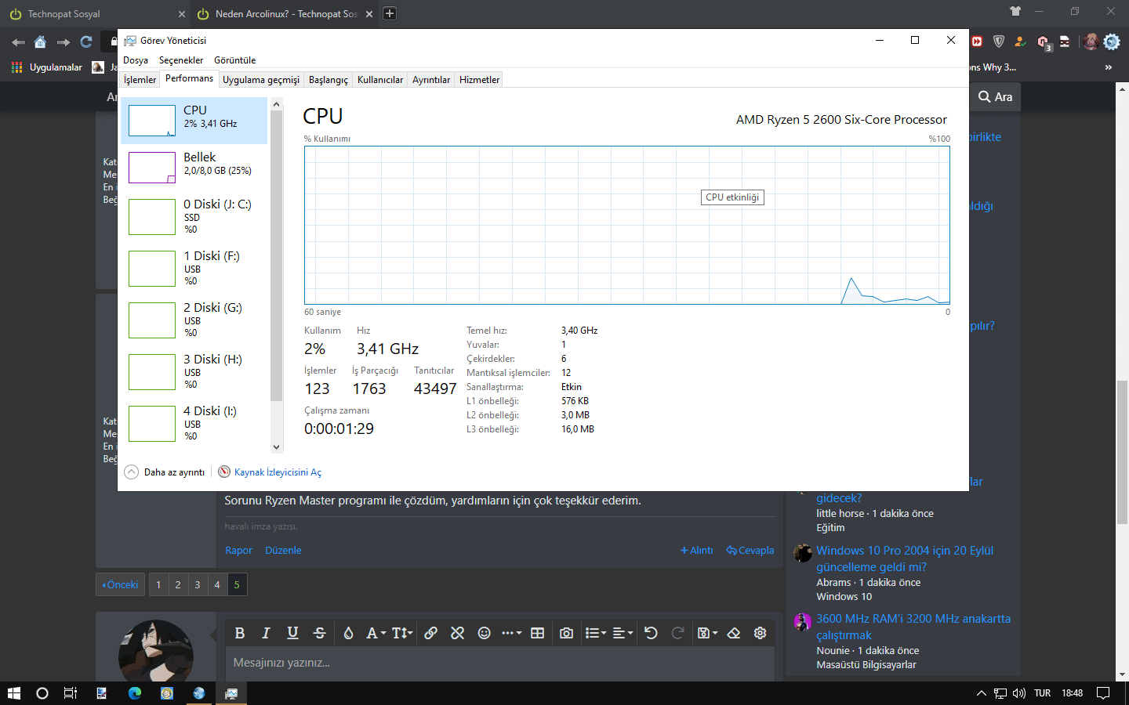Quote the post with Alıntı
Viewport: 1129px width, 705px height.
[697, 551]
